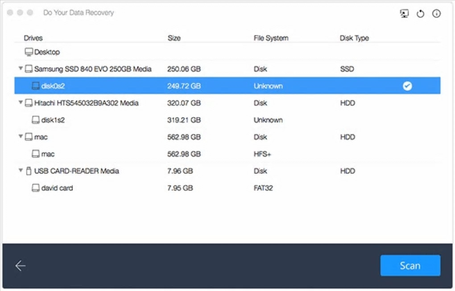
Task: Click the Samsung SSD drive icon
Action: 29,69
